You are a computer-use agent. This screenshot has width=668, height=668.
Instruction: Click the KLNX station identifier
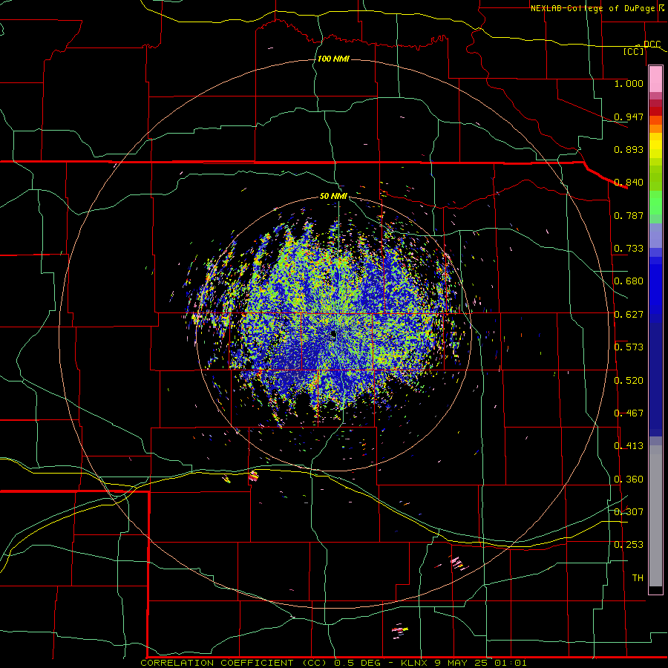[x=416, y=663]
